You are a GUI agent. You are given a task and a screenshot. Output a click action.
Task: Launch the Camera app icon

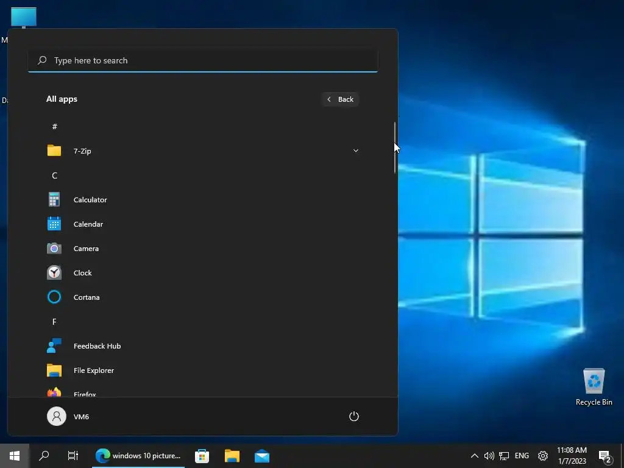tap(54, 249)
